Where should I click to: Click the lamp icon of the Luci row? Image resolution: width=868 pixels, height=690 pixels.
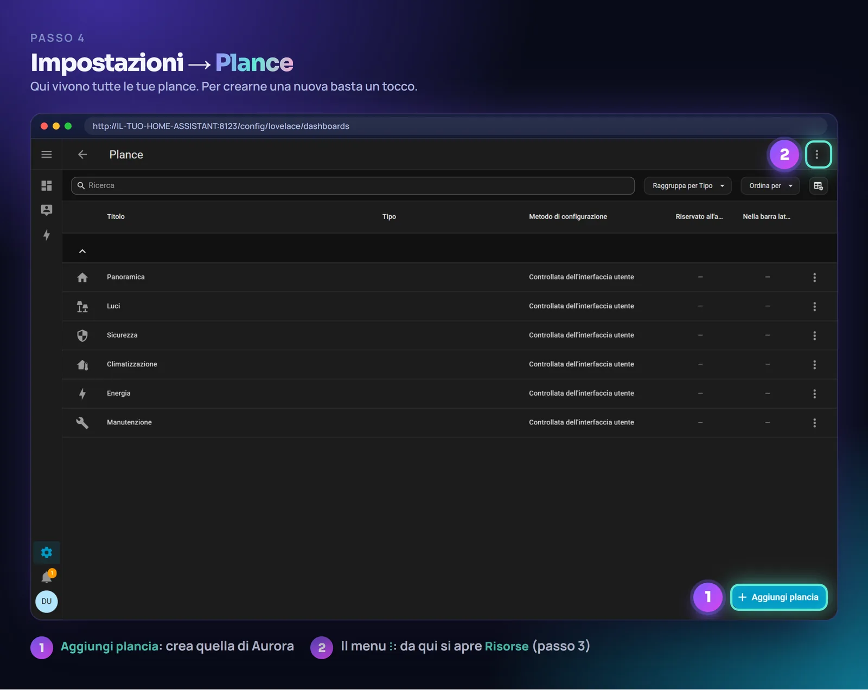(x=82, y=307)
